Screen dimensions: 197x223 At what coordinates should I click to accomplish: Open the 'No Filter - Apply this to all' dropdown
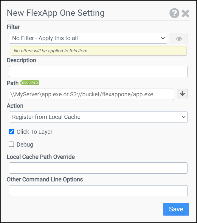point(88,38)
